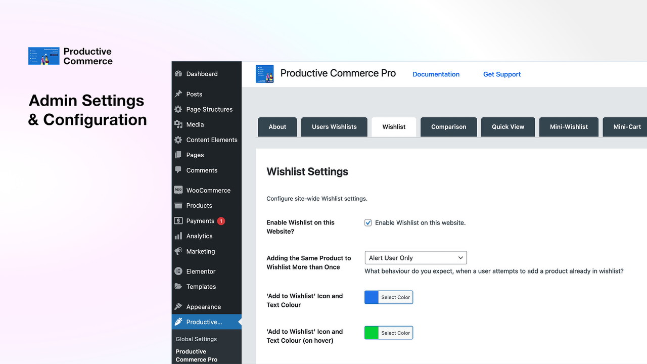Viewport: 647px width, 364px height.
Task: Click the Templates folder icon
Action: coord(178,286)
